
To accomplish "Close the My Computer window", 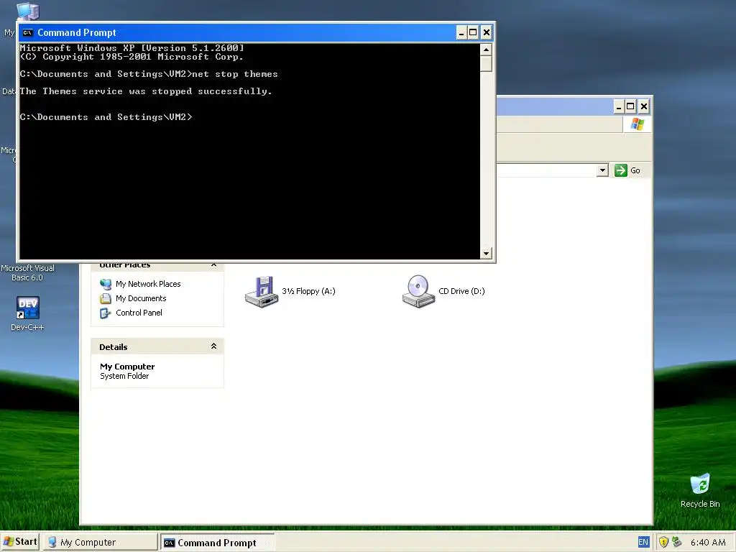I will tap(643, 106).
